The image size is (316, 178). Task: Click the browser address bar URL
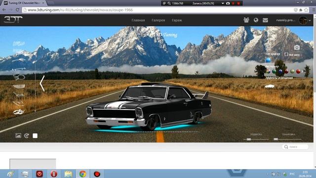click(80, 10)
